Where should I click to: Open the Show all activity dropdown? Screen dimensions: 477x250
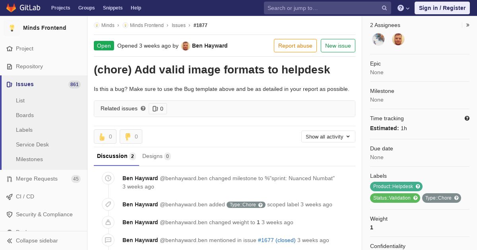(x=328, y=137)
